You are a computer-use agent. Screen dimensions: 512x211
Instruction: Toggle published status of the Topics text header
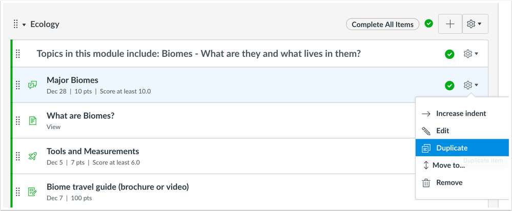pyautogui.click(x=449, y=54)
